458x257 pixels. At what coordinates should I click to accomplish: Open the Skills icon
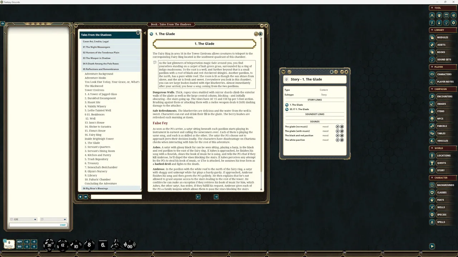point(432,207)
